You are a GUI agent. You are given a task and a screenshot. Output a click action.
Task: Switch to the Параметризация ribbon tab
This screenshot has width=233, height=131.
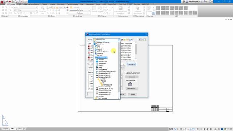[x=72, y=4]
